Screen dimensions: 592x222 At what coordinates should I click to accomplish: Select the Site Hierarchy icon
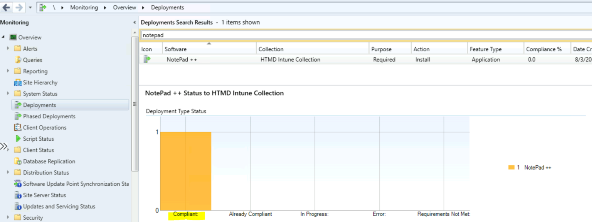tap(17, 82)
